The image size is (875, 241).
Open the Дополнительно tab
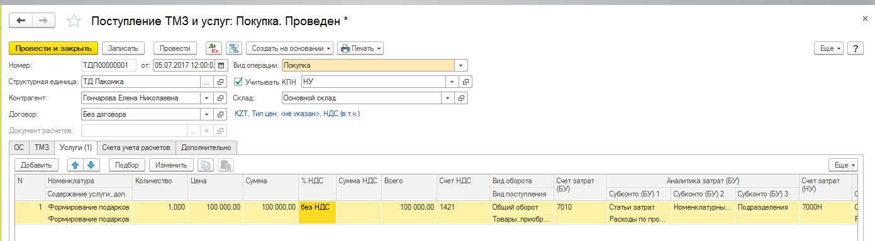(x=206, y=147)
